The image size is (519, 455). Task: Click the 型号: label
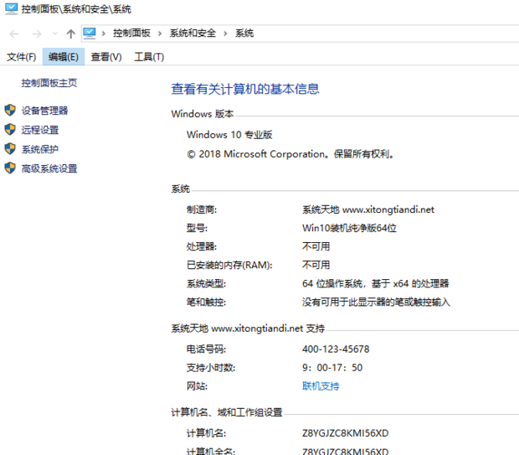click(197, 228)
